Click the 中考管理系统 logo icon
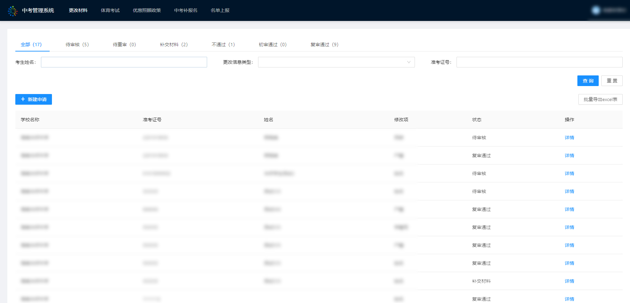630x303 pixels. [x=13, y=11]
